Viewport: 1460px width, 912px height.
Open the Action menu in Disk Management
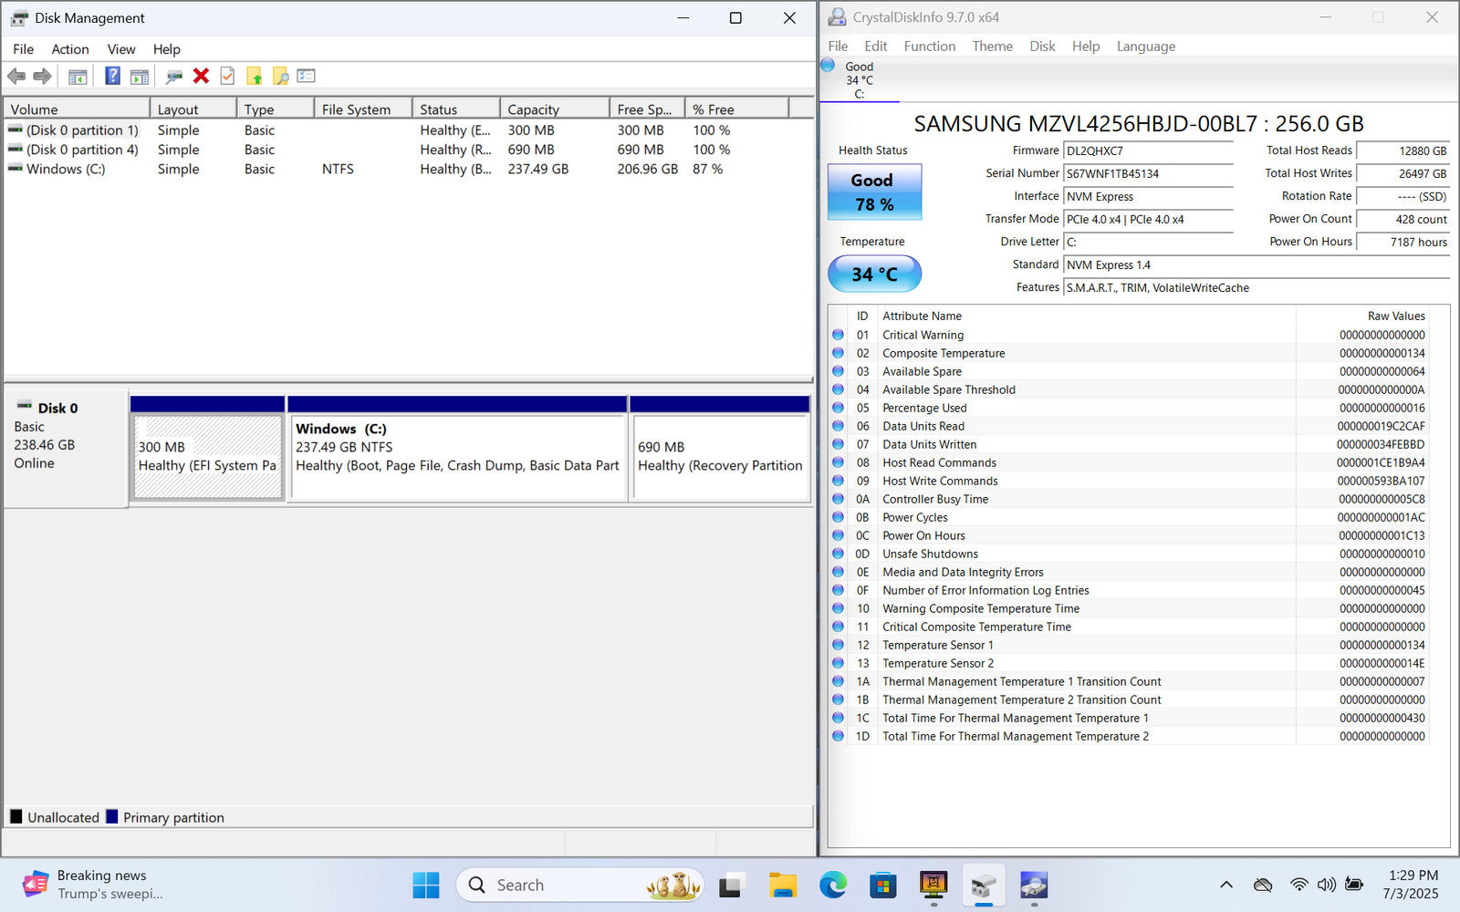69,49
